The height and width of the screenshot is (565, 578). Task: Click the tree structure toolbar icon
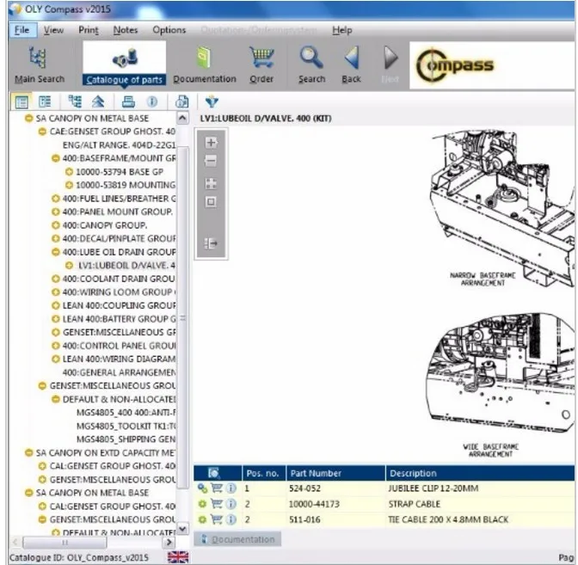pos(75,101)
